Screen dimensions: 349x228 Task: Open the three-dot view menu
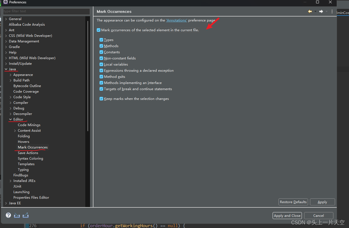coord(332,11)
